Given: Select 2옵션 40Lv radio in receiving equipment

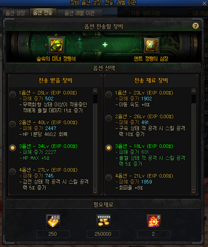Looking at the screenshot, I should (x=13, y=124).
